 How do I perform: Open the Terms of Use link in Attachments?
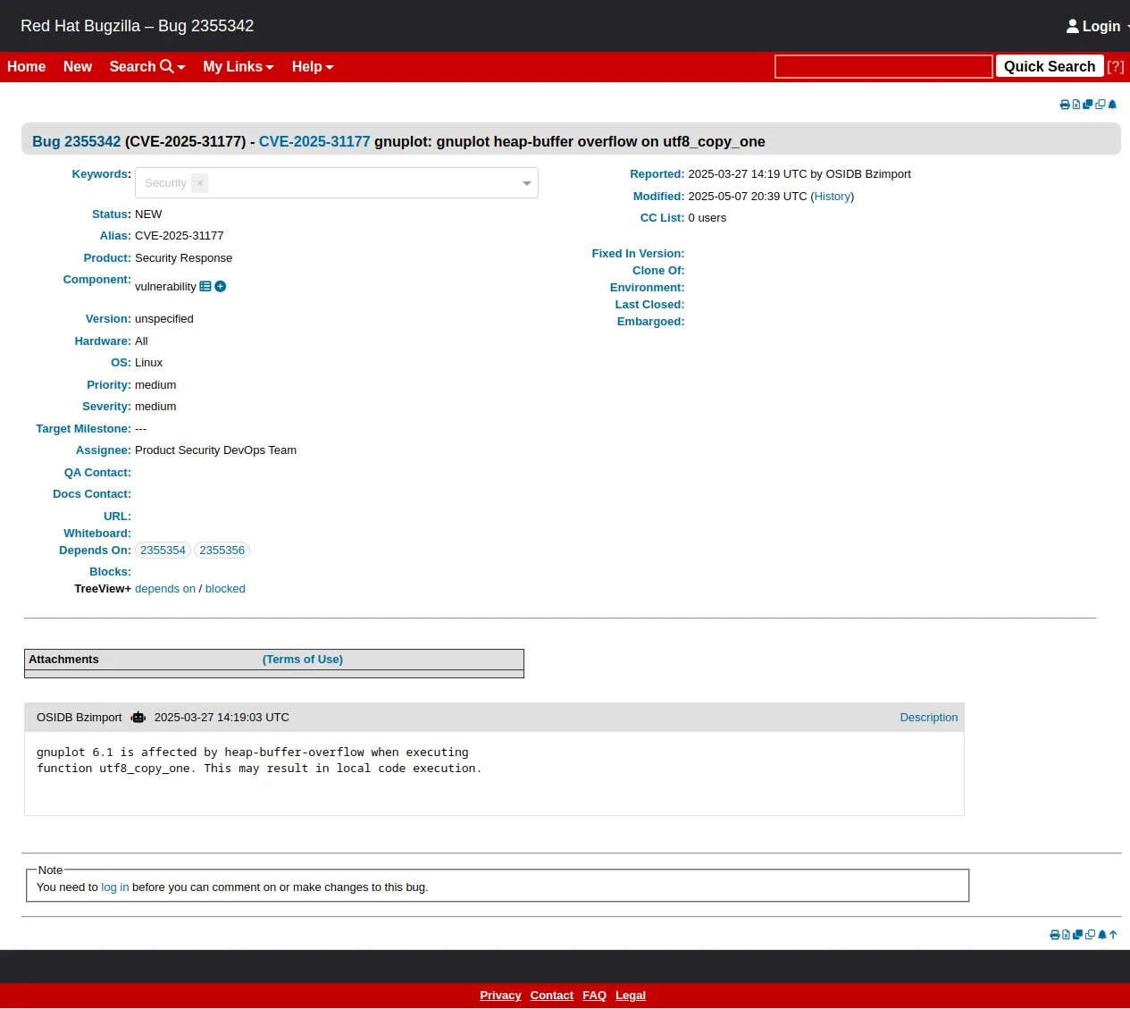point(303,659)
